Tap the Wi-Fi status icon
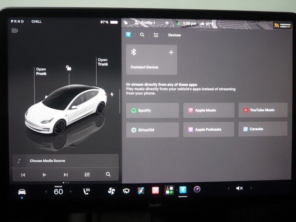296x222 pixels. point(166,23)
